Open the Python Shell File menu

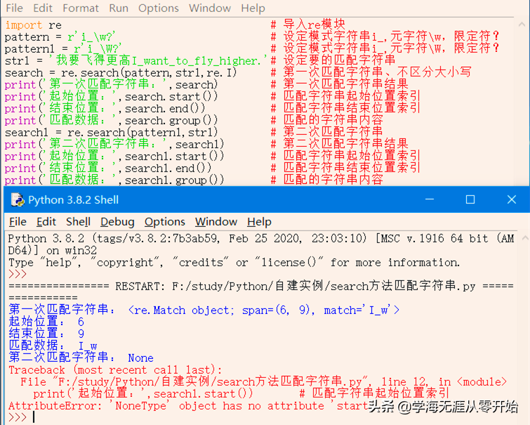point(18,222)
